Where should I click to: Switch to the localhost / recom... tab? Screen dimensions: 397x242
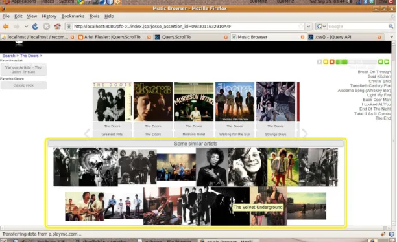[38, 37]
